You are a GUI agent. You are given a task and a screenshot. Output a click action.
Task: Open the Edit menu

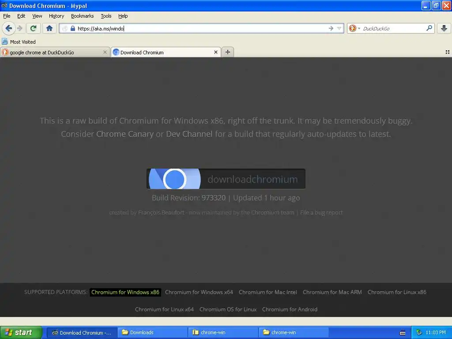click(21, 16)
